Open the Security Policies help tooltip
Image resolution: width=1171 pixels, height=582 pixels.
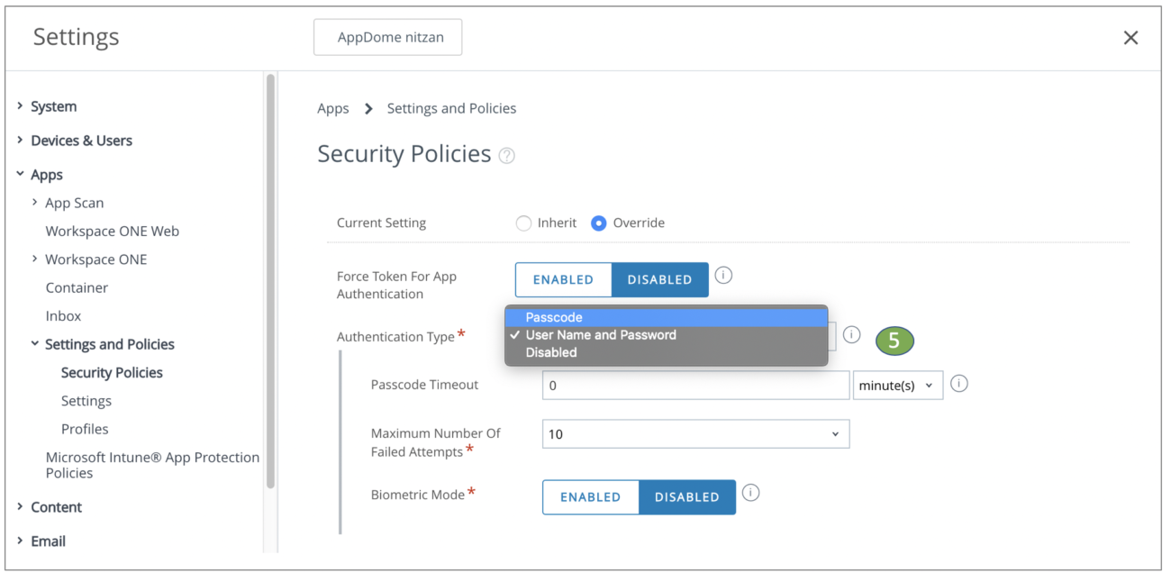click(507, 155)
